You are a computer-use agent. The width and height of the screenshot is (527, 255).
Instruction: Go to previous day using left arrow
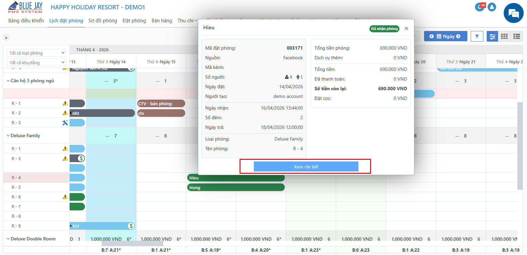[431, 36]
